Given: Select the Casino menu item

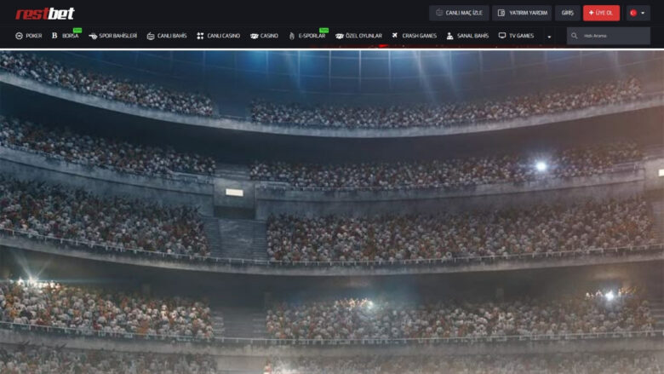Looking at the screenshot, I should [264, 36].
